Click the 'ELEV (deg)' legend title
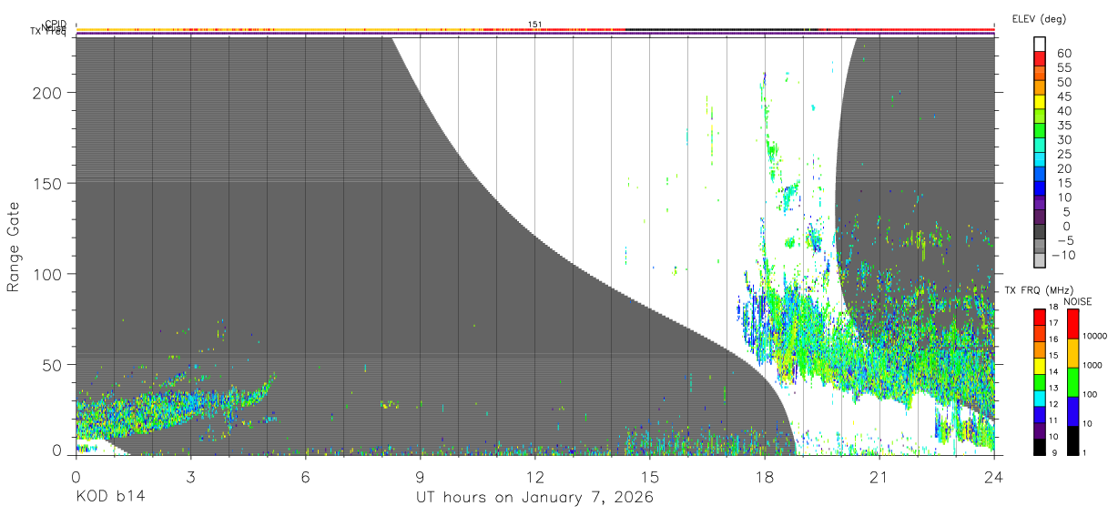This screenshot has width=1118, height=516. pyautogui.click(x=1039, y=18)
